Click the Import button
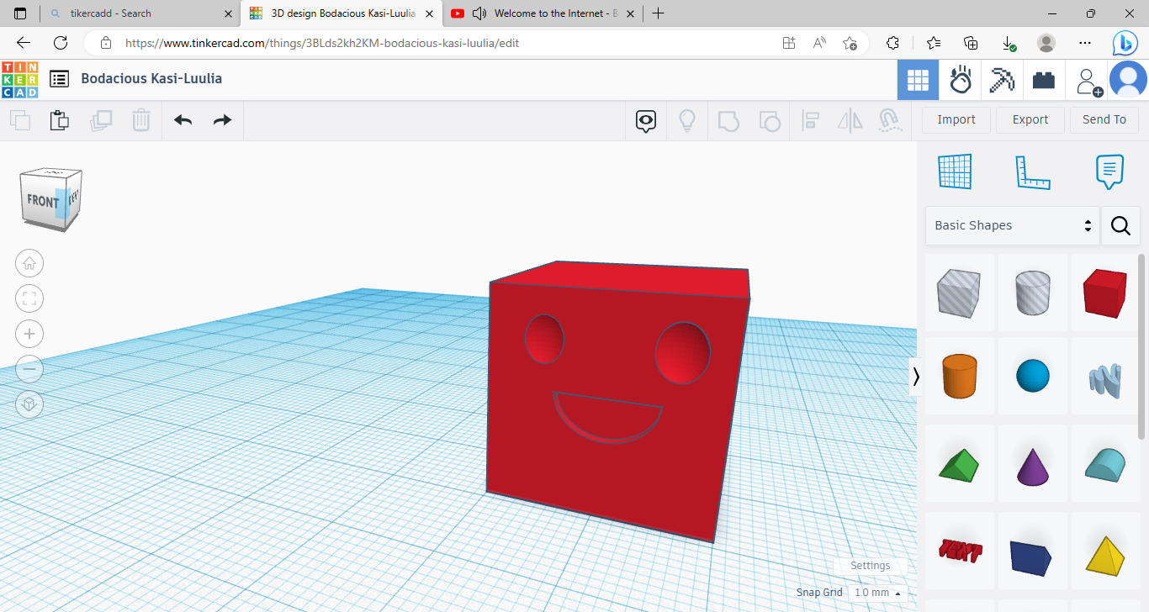This screenshot has height=612, width=1149. point(956,119)
